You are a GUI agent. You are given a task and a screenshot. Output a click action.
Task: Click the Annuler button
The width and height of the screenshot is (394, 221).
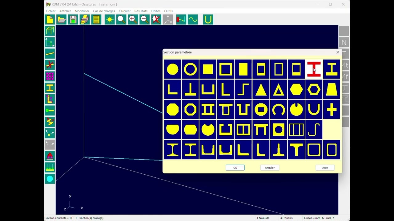click(270, 168)
